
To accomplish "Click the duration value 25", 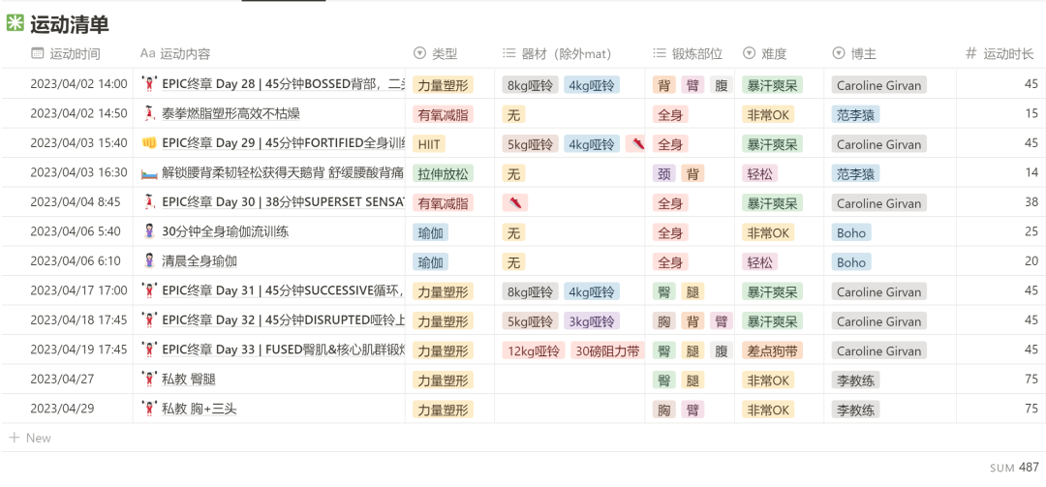I will click(1031, 231).
